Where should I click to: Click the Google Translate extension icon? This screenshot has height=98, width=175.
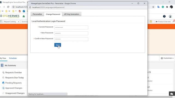coord(158,7)
